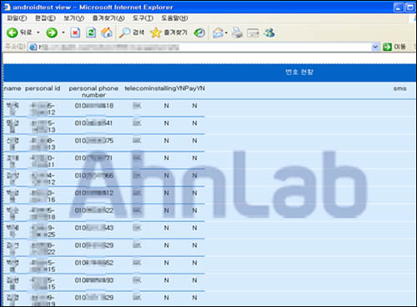Screen dimensions: 417x307
Task: Click the Refresh page icon
Action: (91, 33)
